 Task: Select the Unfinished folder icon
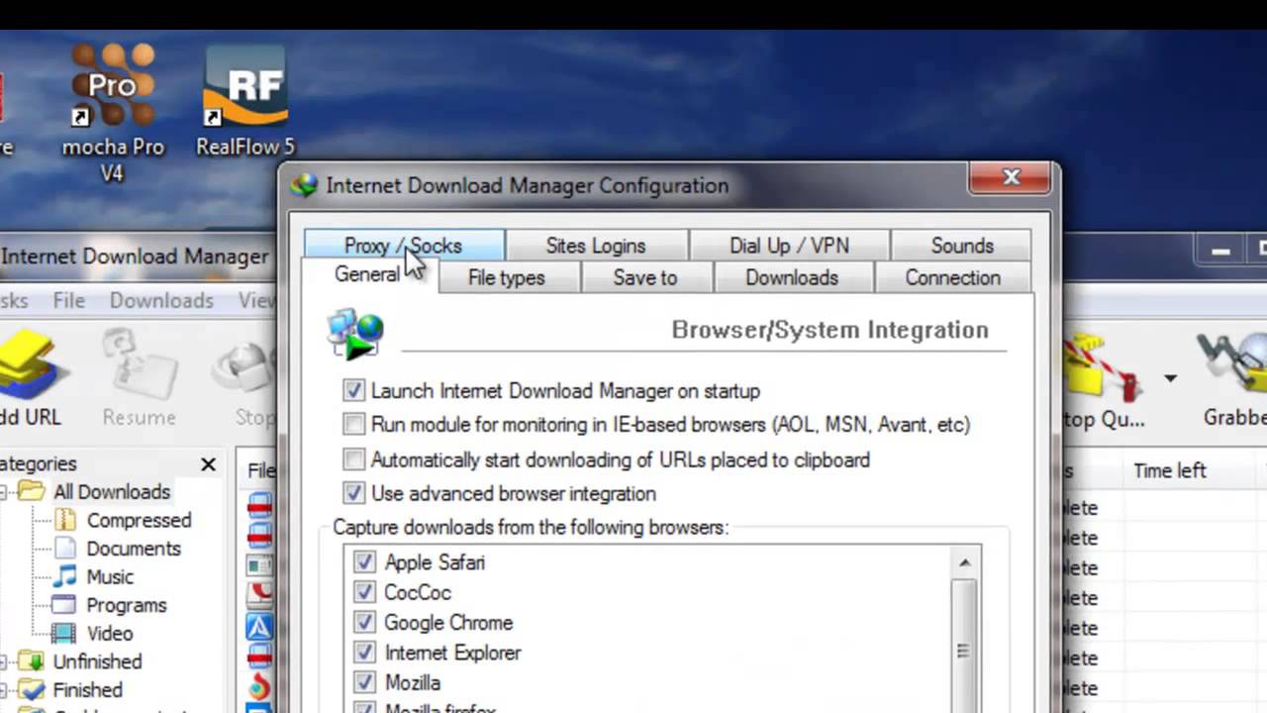pos(34,662)
